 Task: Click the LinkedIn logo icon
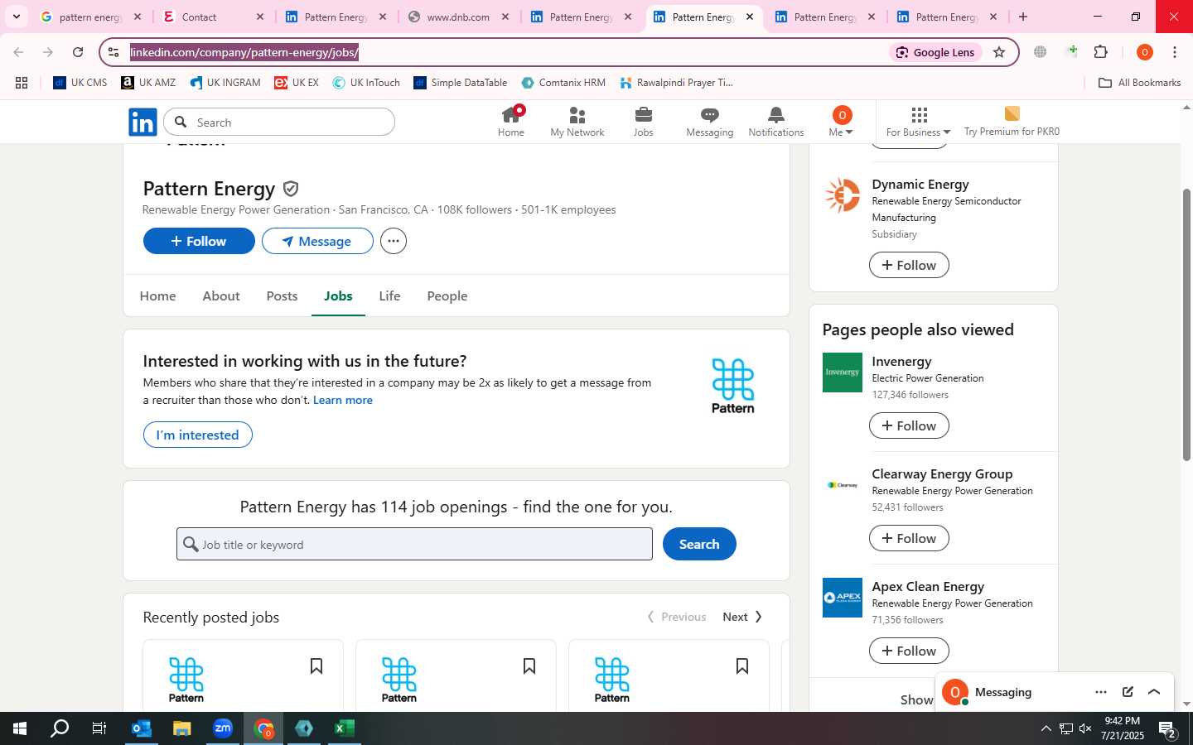tap(142, 123)
